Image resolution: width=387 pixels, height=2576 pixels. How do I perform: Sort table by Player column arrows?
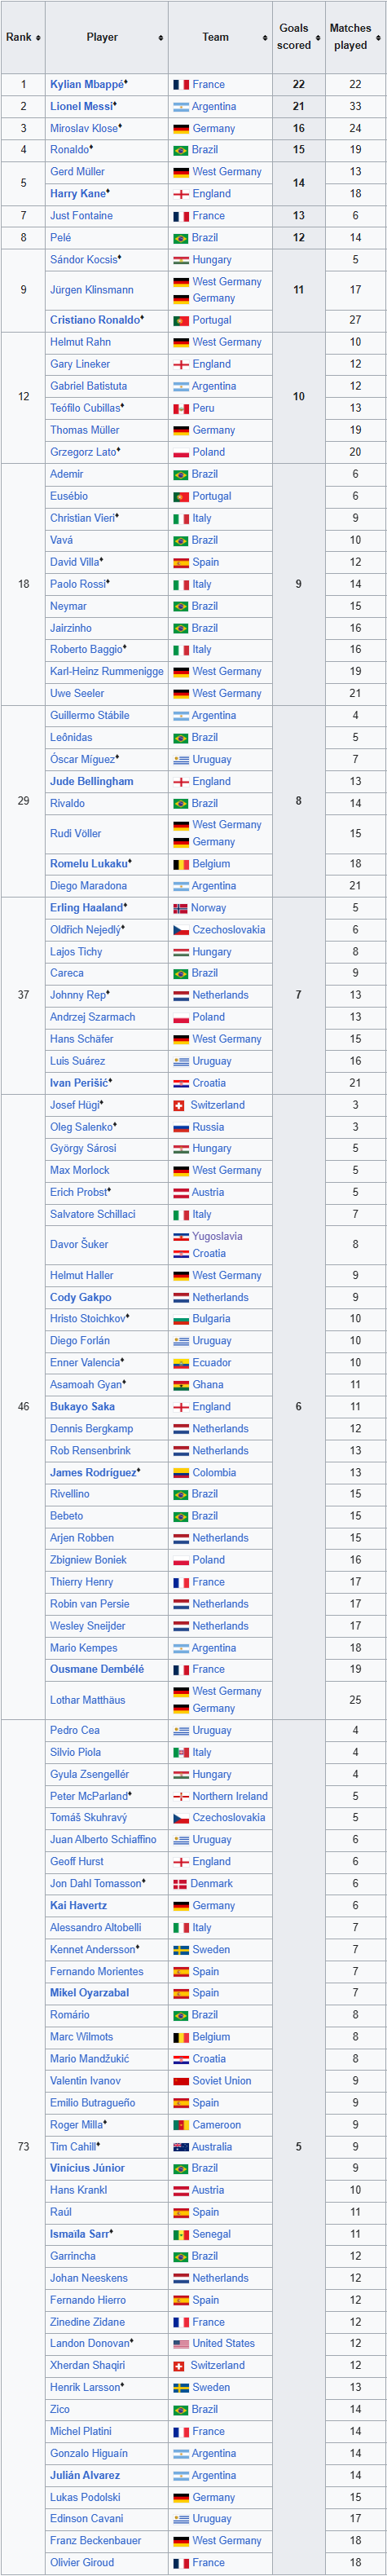click(x=161, y=38)
